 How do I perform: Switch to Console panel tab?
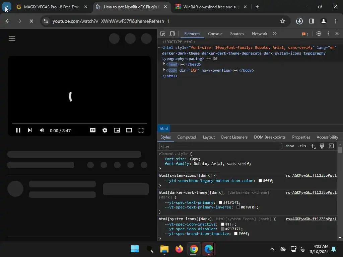click(x=215, y=34)
